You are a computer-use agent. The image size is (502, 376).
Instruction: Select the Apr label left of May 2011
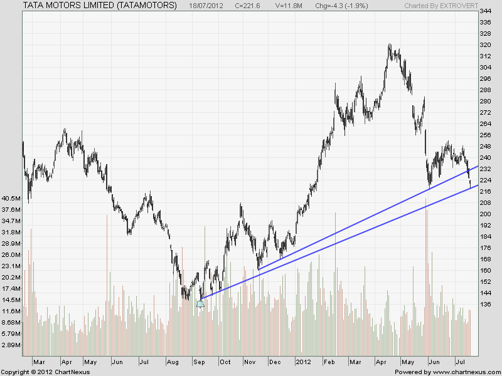pos(66,362)
